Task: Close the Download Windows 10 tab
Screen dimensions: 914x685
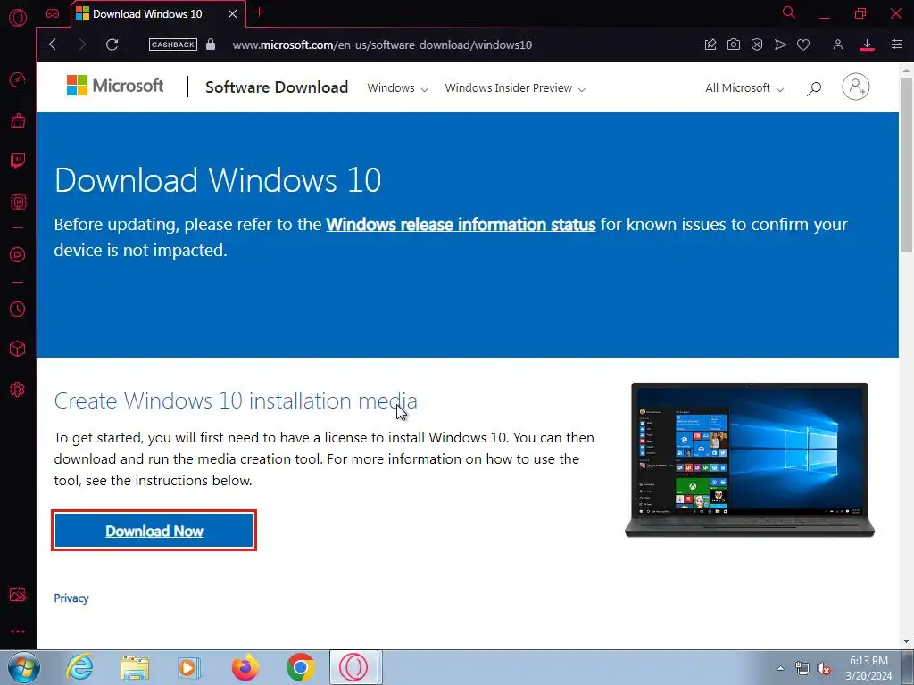Action: (233, 13)
